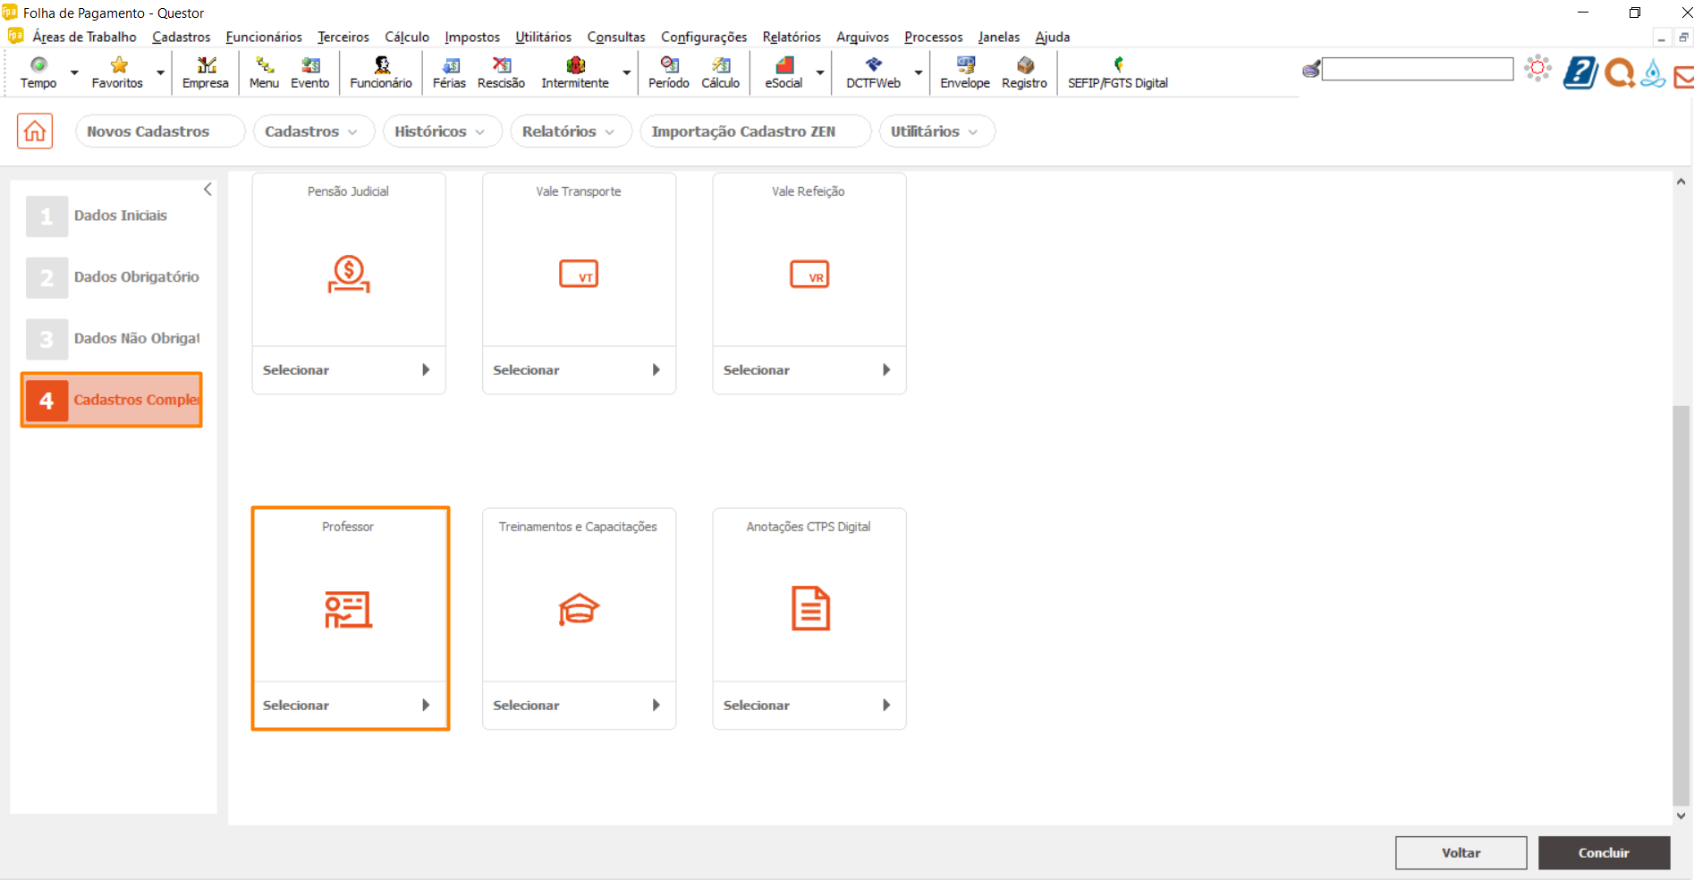The width and height of the screenshot is (1694, 880).
Task: Click the Pensão Judicial card icon
Action: click(349, 274)
